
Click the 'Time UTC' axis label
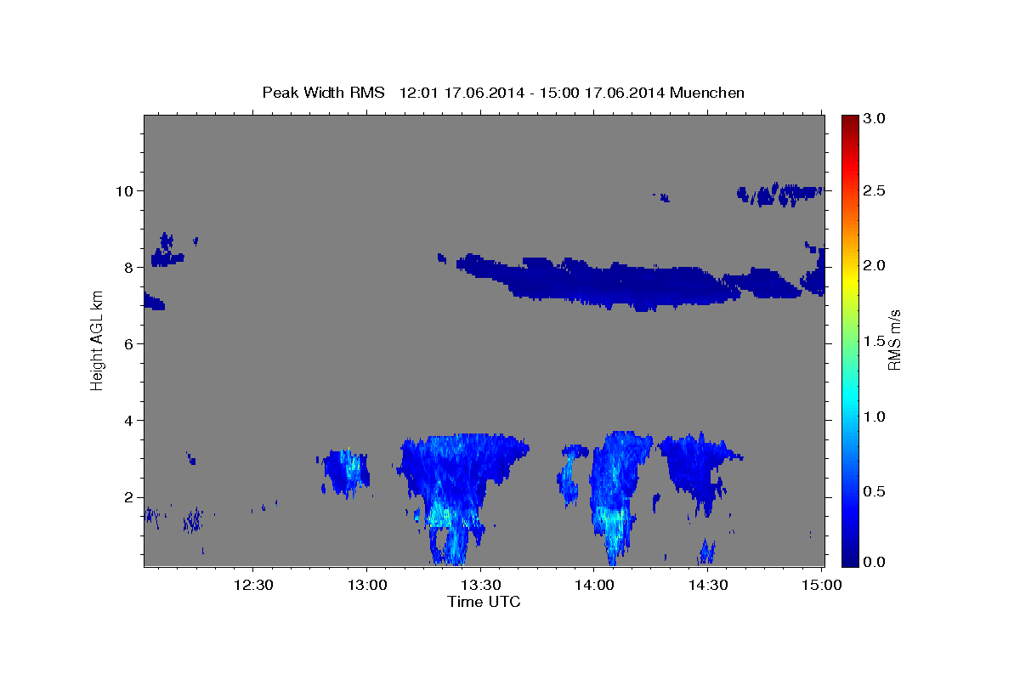click(484, 602)
